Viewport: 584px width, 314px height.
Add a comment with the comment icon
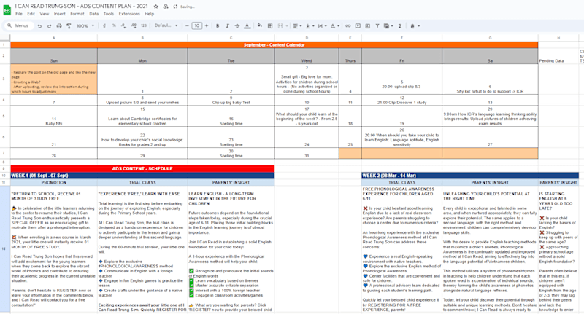click(x=358, y=26)
